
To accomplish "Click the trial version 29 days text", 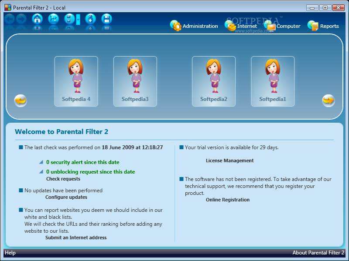I will (232, 147).
